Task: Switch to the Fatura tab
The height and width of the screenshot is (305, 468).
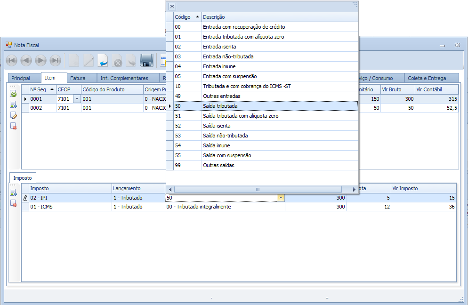Action: coord(82,78)
